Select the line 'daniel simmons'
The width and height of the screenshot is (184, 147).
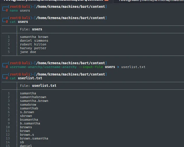(x=34, y=41)
